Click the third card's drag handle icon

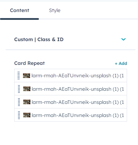click(19, 102)
